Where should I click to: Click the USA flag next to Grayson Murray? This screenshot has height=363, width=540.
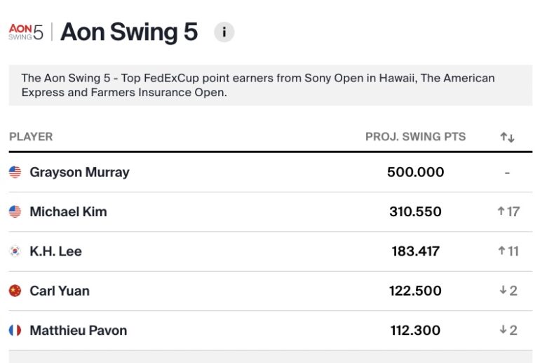click(15, 172)
